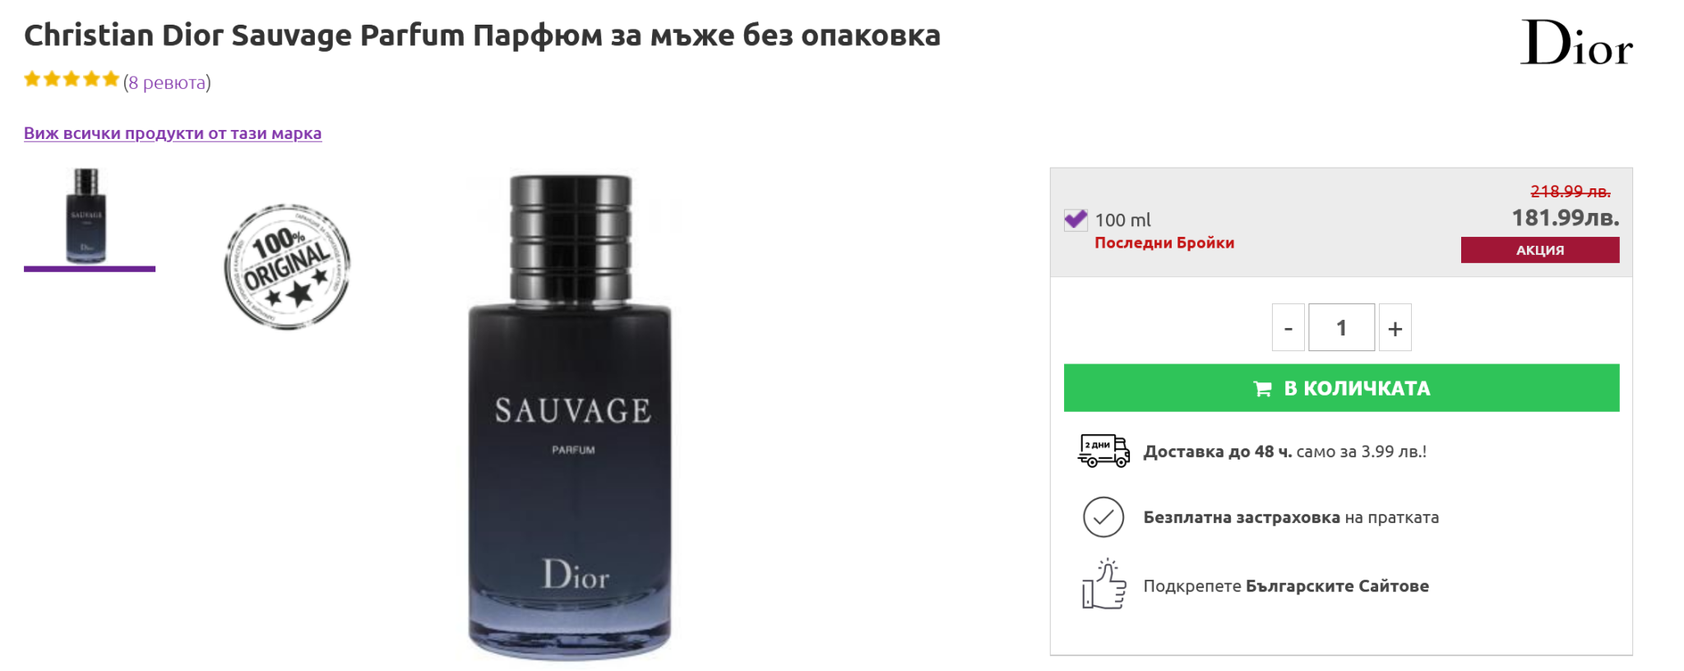Decrease quantity with the minus button
1684x671 pixels.
1288,327
